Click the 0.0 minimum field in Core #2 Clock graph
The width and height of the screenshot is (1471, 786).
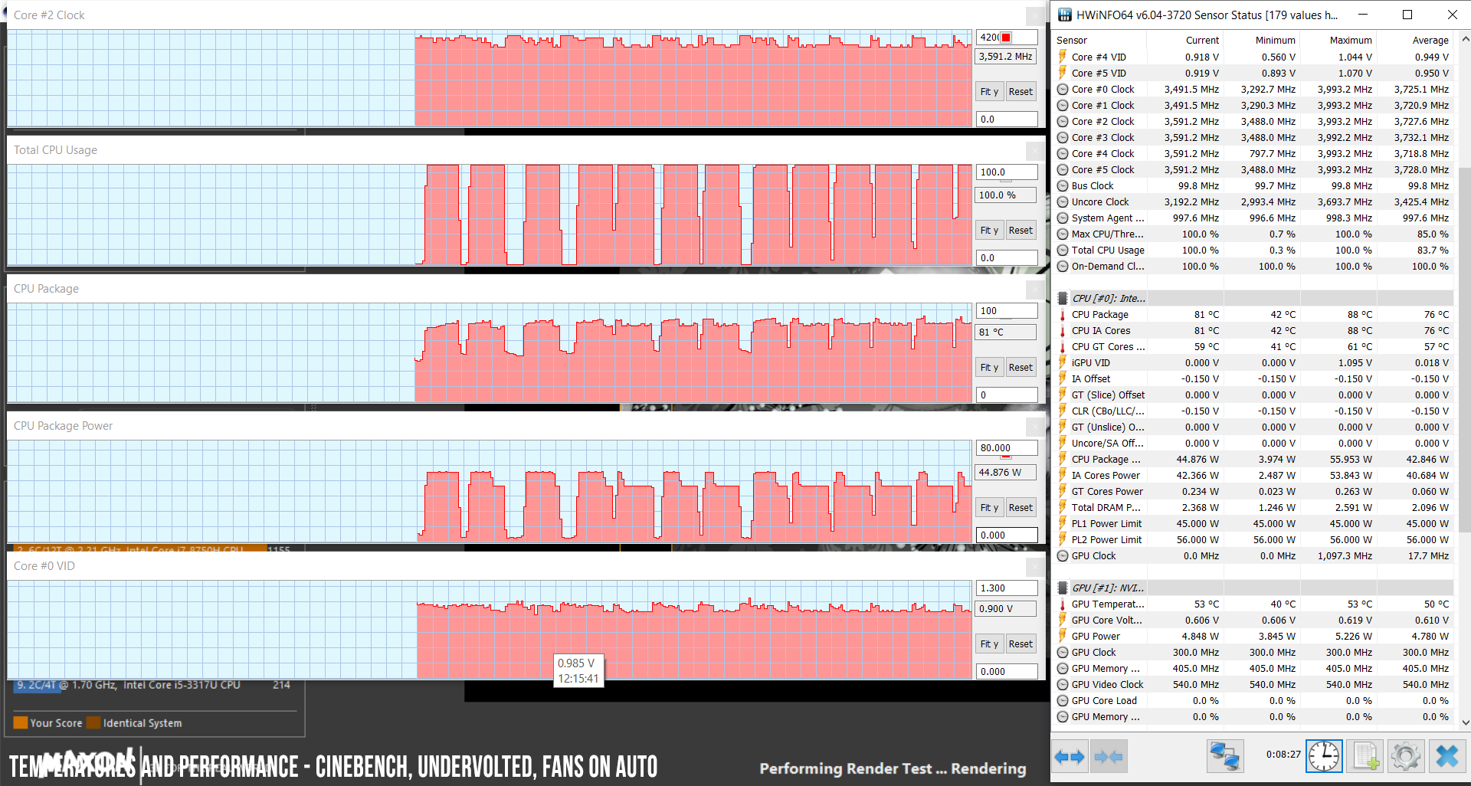coord(1006,119)
